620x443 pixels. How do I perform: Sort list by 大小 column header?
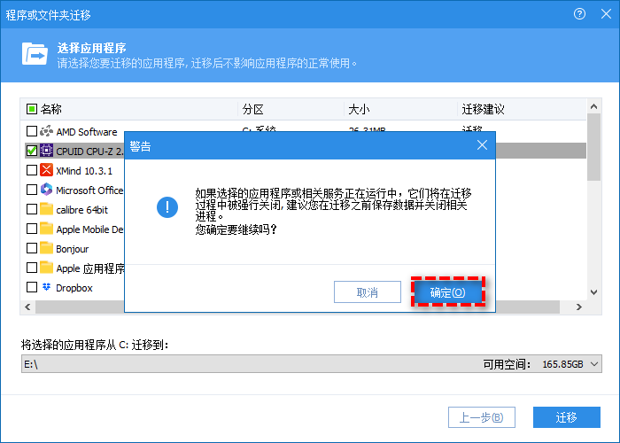359,109
